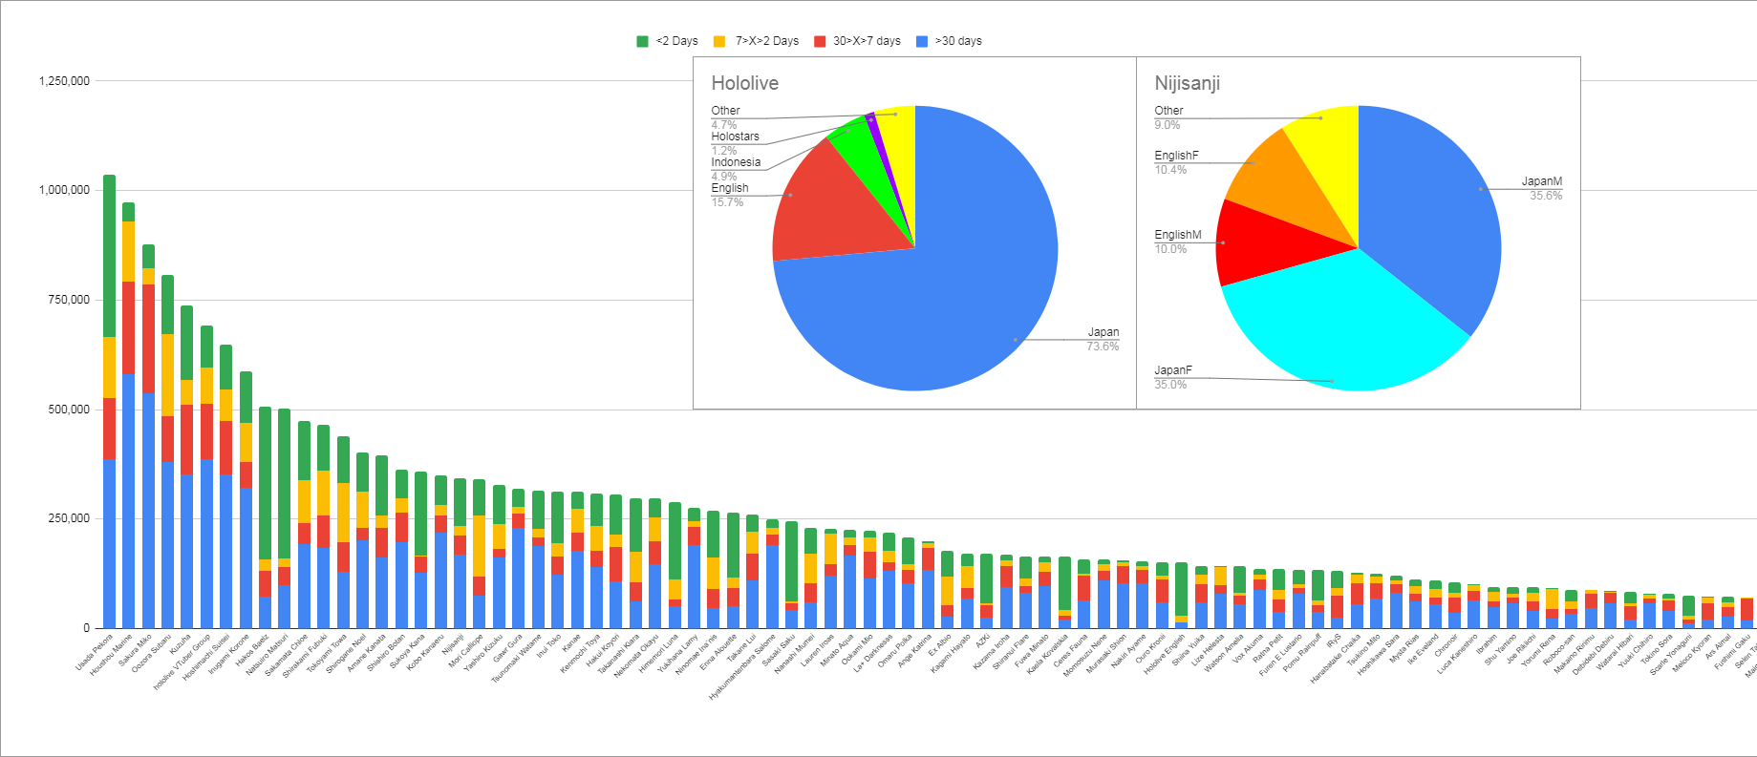Select the '>30 days' legend label

point(958,41)
